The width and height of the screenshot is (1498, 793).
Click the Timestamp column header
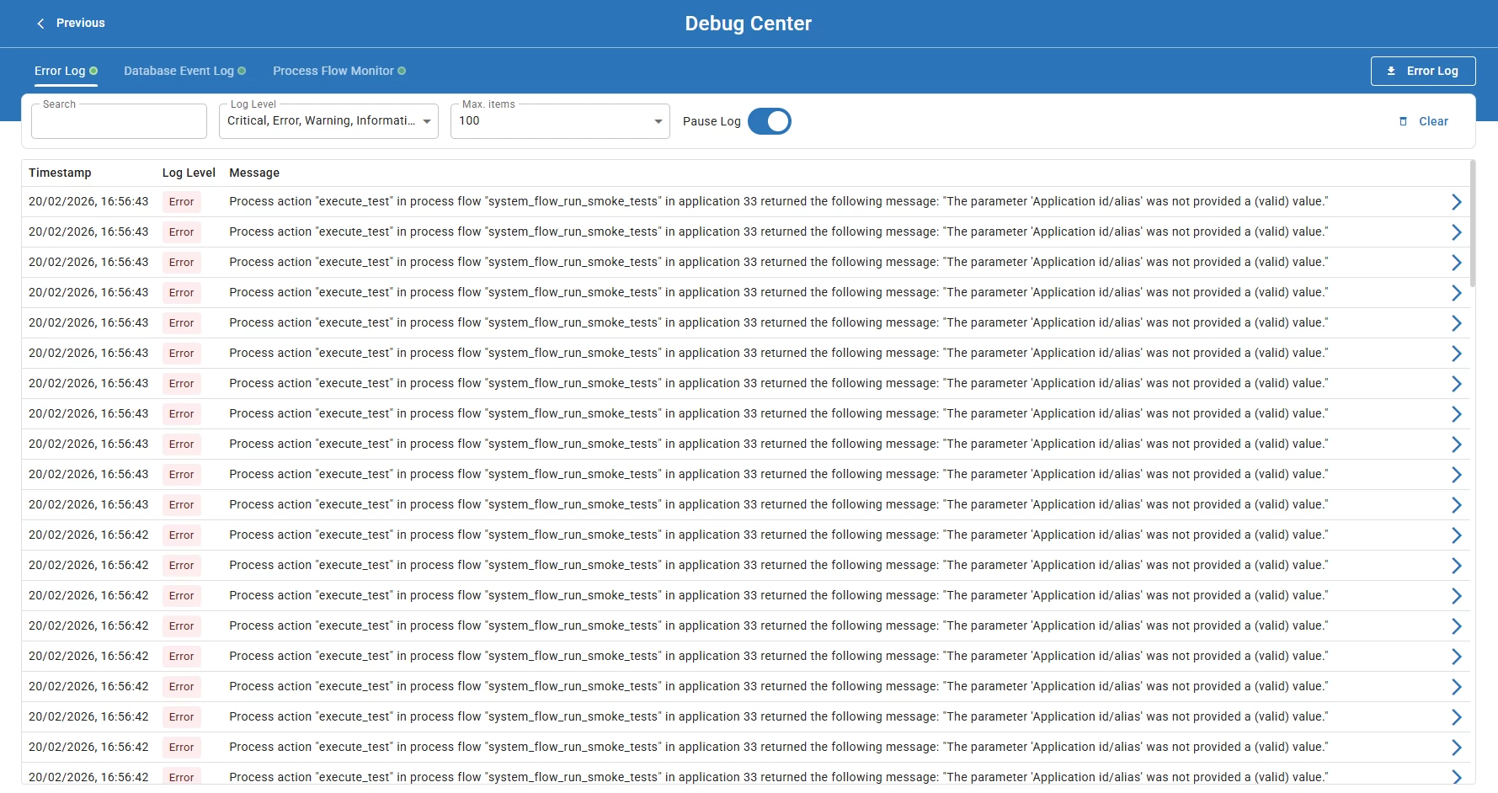[x=60, y=173]
